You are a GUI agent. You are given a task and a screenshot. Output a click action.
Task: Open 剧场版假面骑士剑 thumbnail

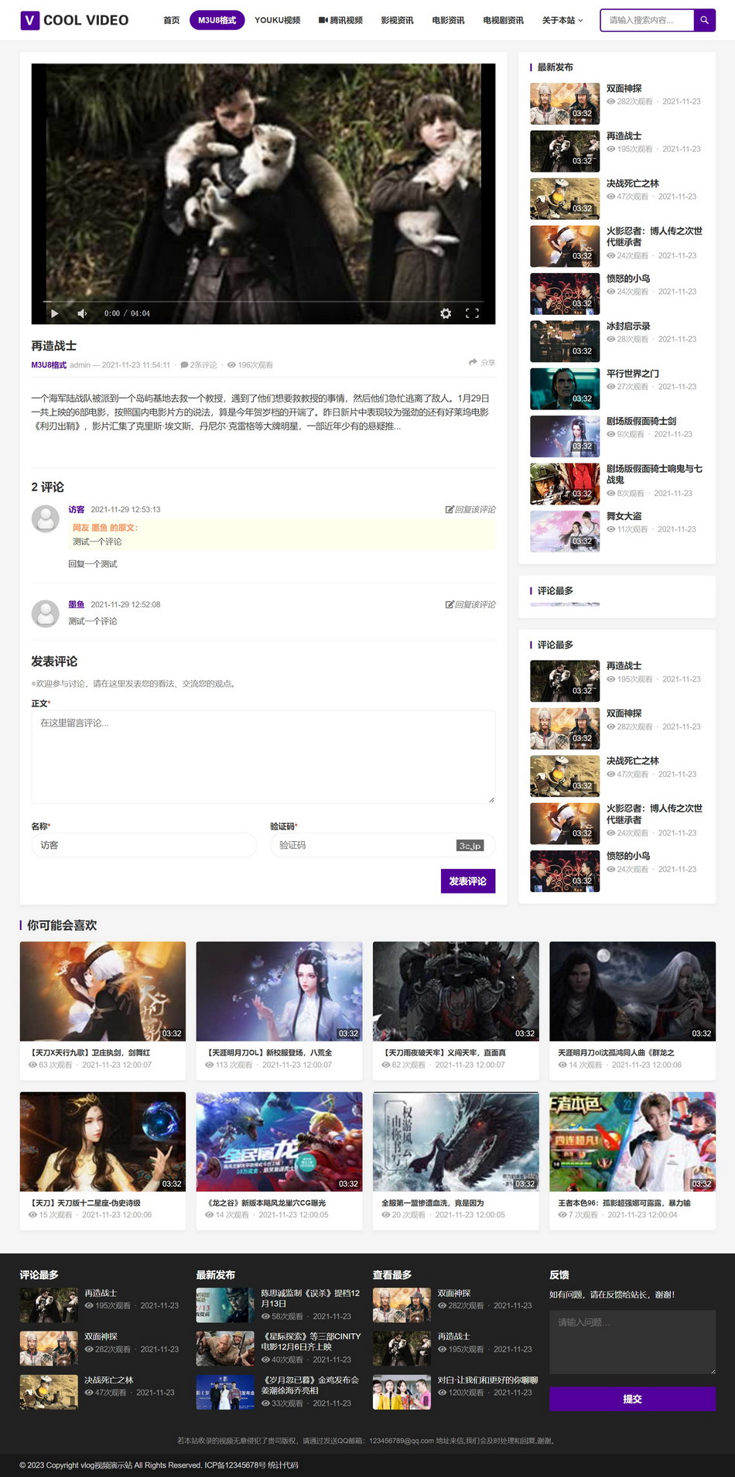[565, 436]
